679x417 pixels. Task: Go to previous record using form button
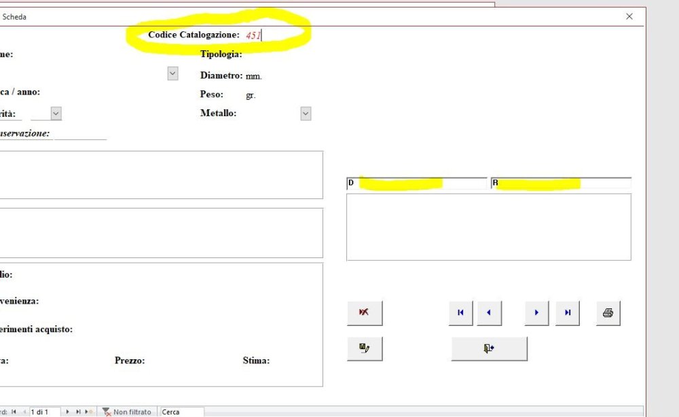tap(489, 312)
